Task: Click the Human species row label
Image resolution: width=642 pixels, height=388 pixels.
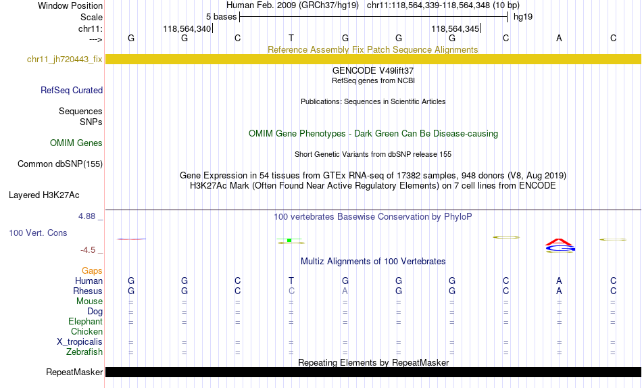Action: pos(89,281)
